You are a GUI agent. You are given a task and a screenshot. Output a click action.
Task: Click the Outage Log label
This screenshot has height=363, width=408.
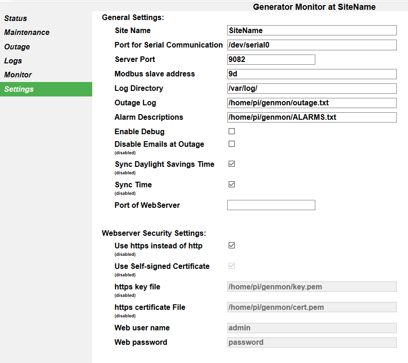point(136,103)
